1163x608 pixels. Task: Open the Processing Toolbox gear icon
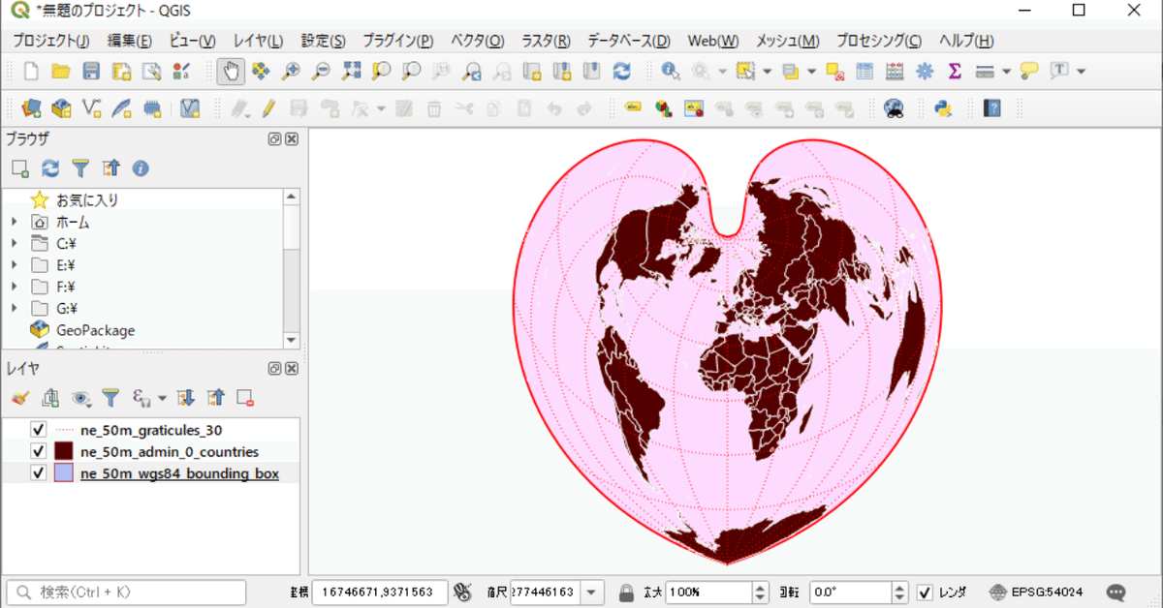[925, 72]
